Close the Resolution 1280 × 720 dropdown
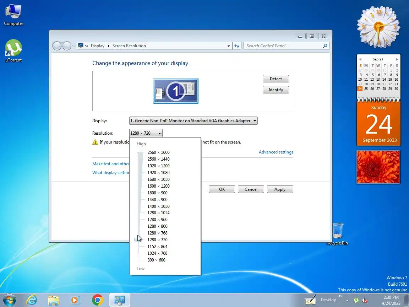The height and width of the screenshot is (307, 409). pos(146,133)
